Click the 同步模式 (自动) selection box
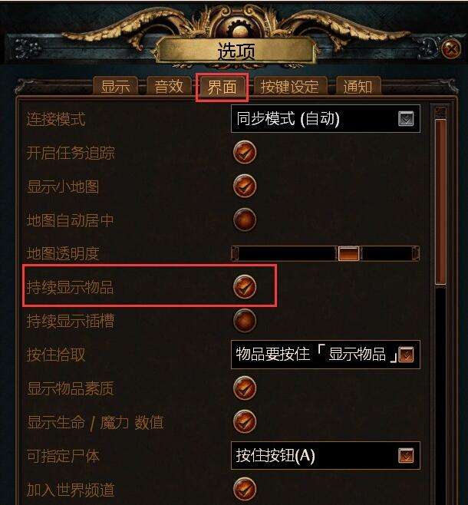Viewport: 468px width, 505px height. pyautogui.click(x=325, y=119)
